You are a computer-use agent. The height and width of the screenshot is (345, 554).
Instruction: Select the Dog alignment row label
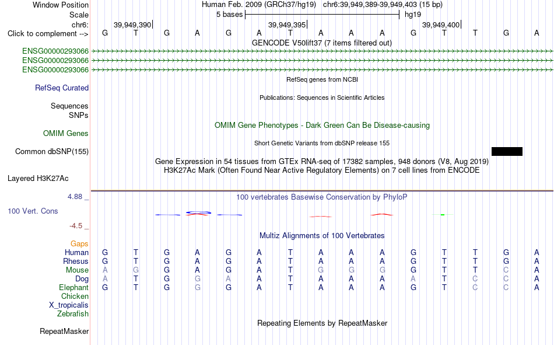82,279
